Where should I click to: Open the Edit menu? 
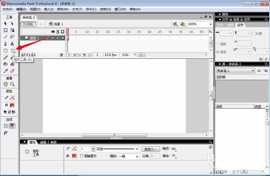[x=21, y=9]
